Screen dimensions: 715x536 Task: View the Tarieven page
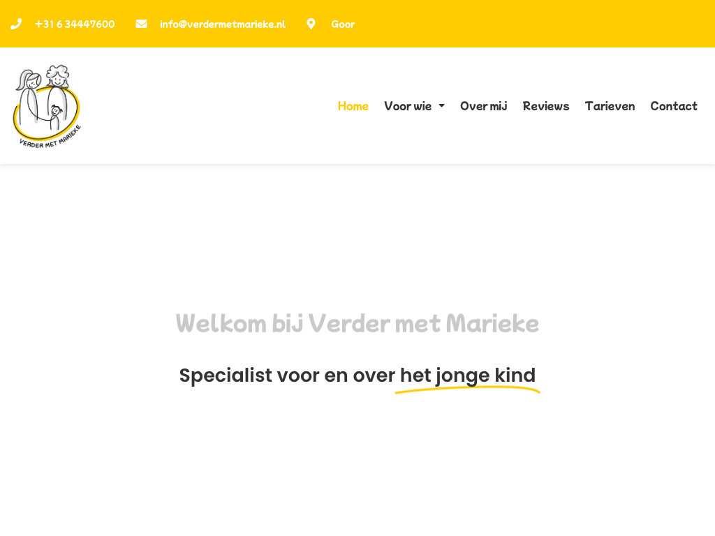point(610,106)
